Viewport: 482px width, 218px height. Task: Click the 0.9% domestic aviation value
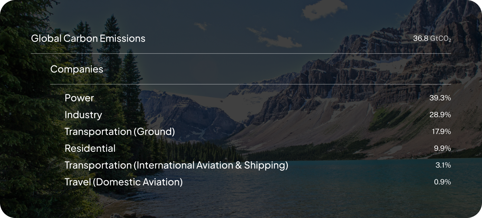click(x=442, y=182)
